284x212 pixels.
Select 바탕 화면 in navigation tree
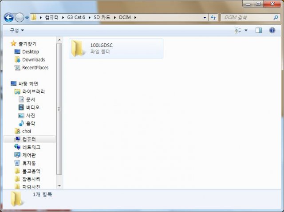tap(28, 84)
